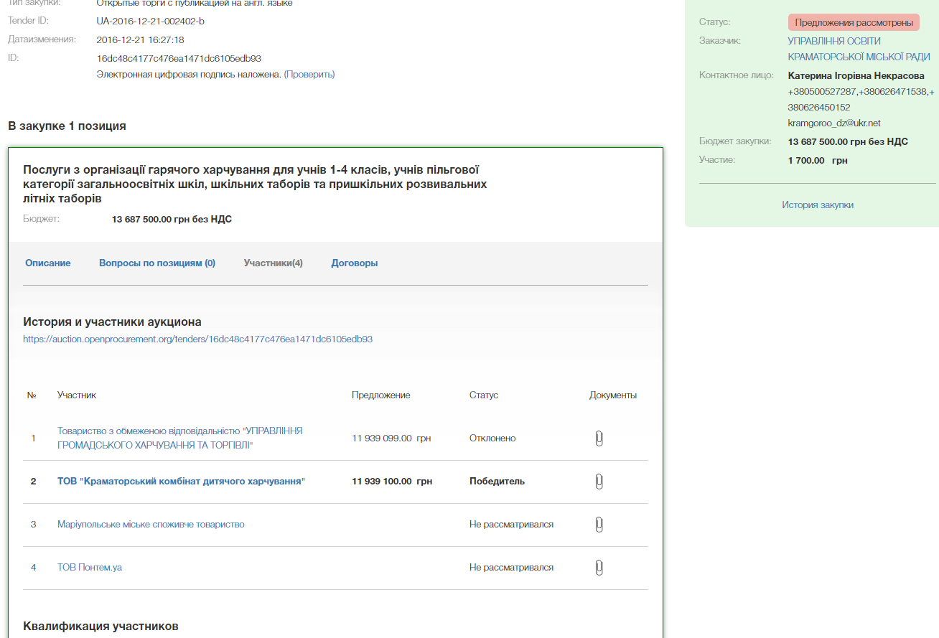
Task: Click the email kramgoroo_dz@ukr.net
Action: click(x=834, y=123)
